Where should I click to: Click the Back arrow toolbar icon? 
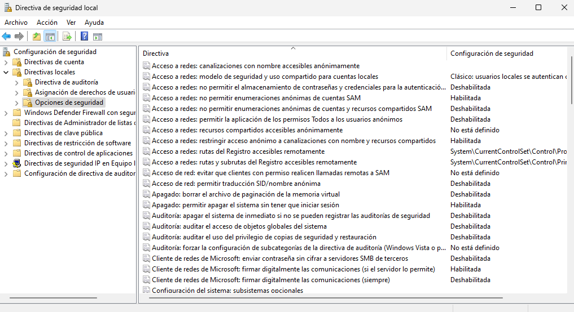point(6,37)
